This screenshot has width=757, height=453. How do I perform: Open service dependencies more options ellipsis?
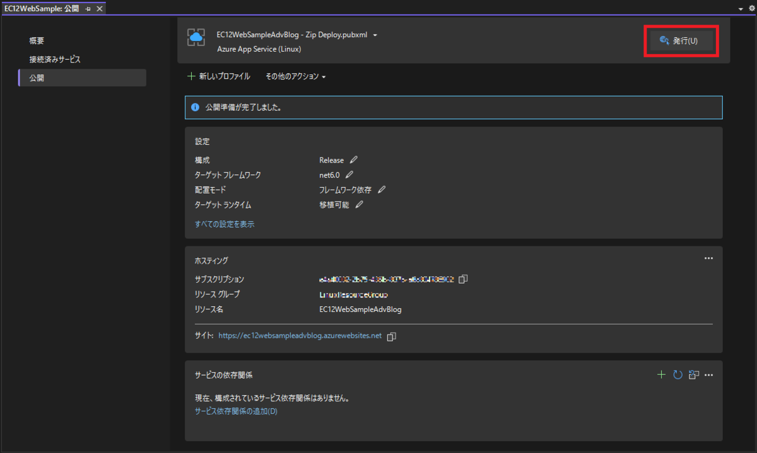(x=708, y=375)
